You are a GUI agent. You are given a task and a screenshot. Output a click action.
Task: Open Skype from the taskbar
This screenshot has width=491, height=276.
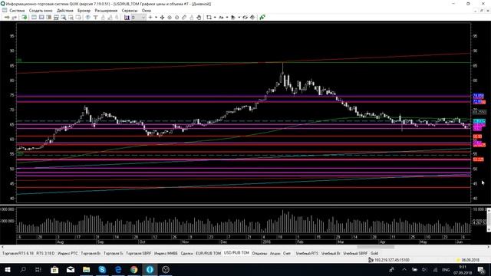pyautogui.click(x=102, y=269)
